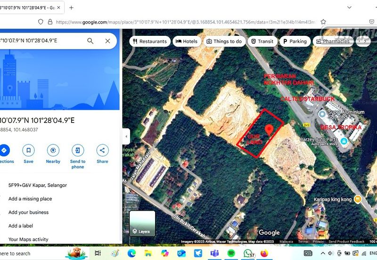Click the blue Directions icon
This screenshot has height=260, width=377.
tap(4, 151)
